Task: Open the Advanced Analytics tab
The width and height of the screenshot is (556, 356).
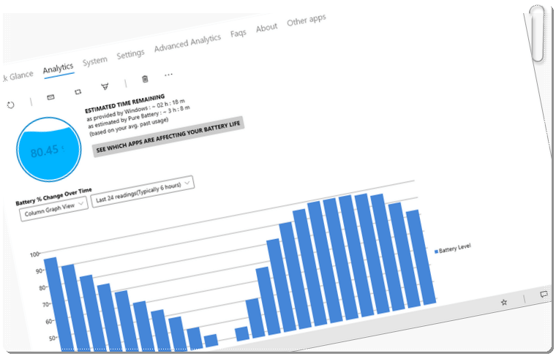Action: 187,43
